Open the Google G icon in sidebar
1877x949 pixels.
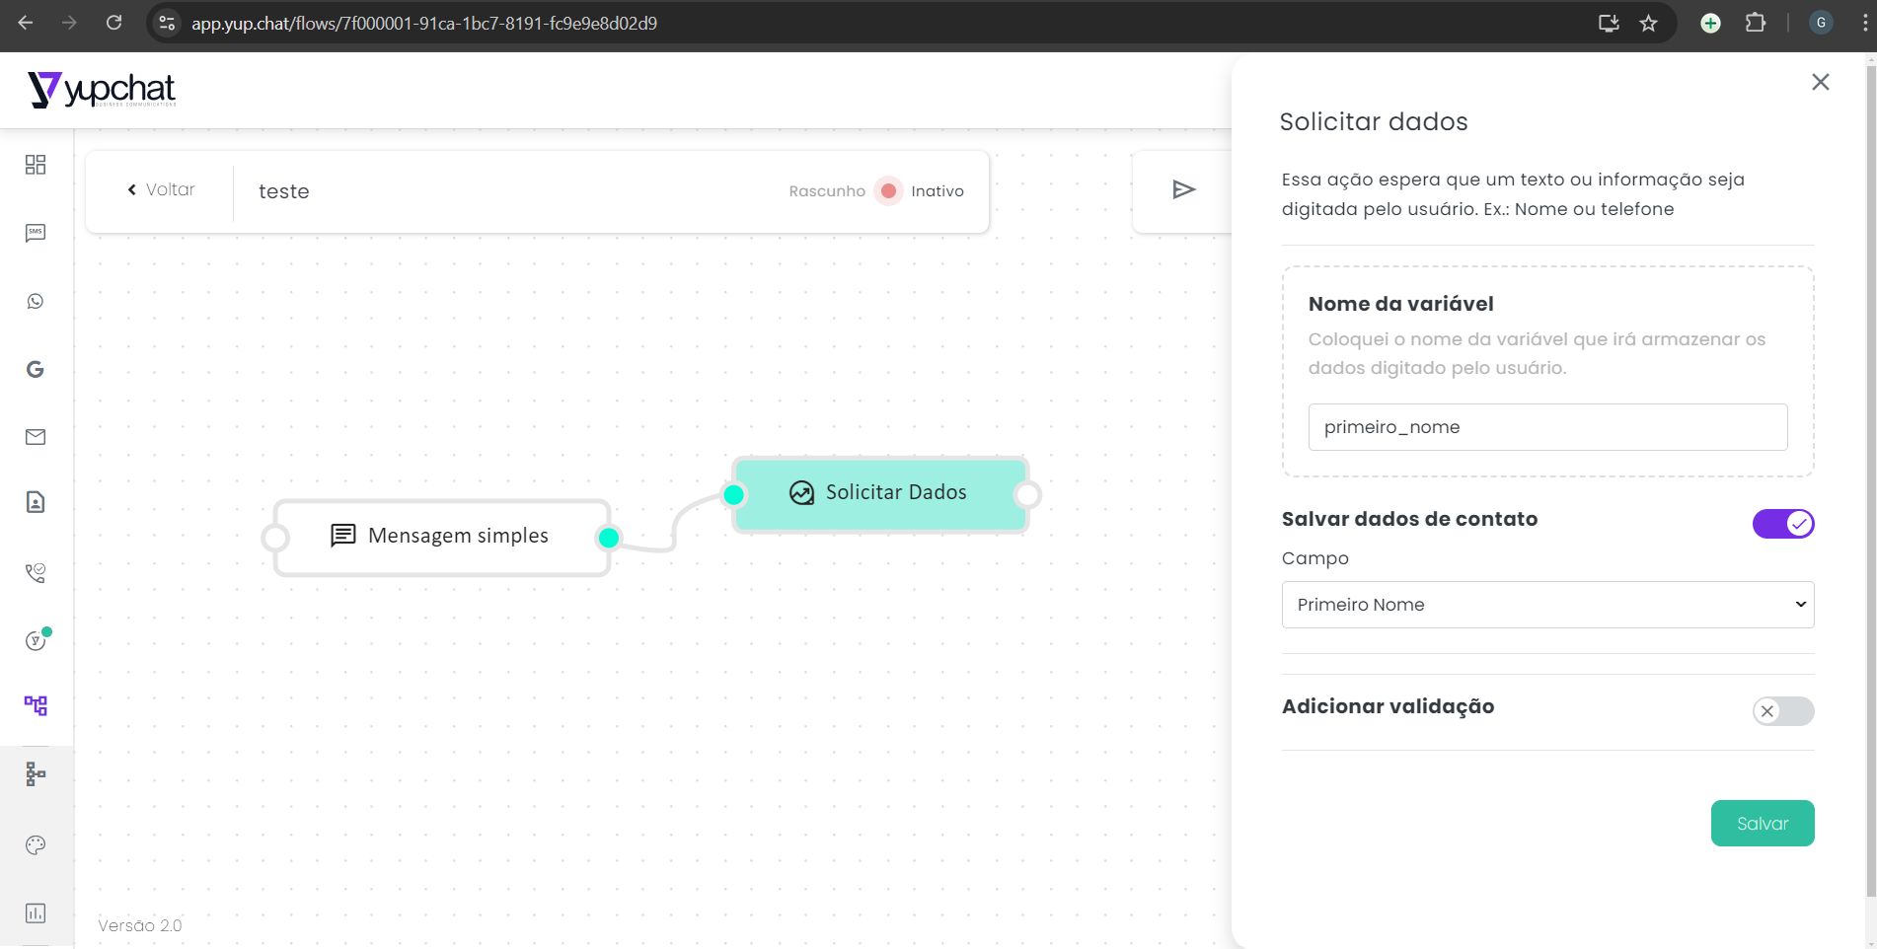coord(36,369)
